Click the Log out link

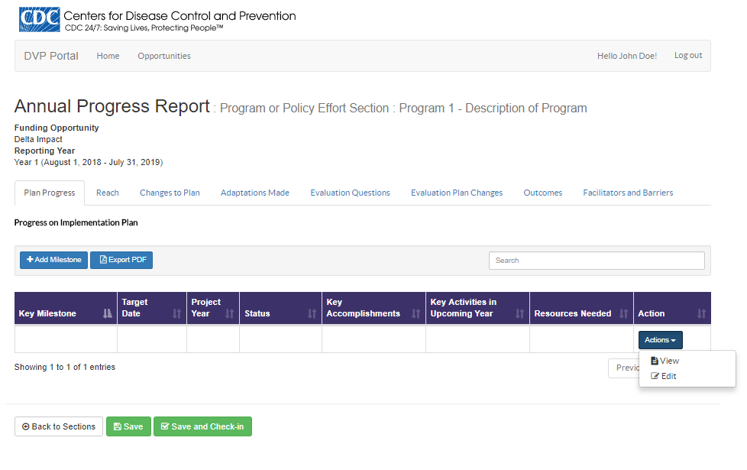point(687,55)
